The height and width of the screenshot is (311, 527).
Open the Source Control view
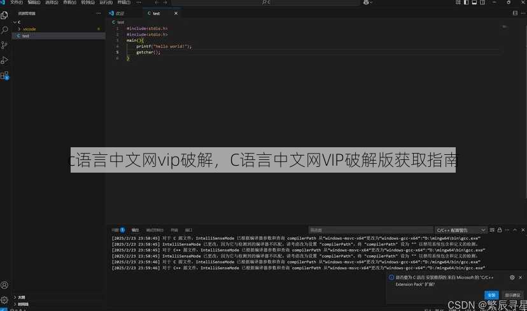pos(4,45)
